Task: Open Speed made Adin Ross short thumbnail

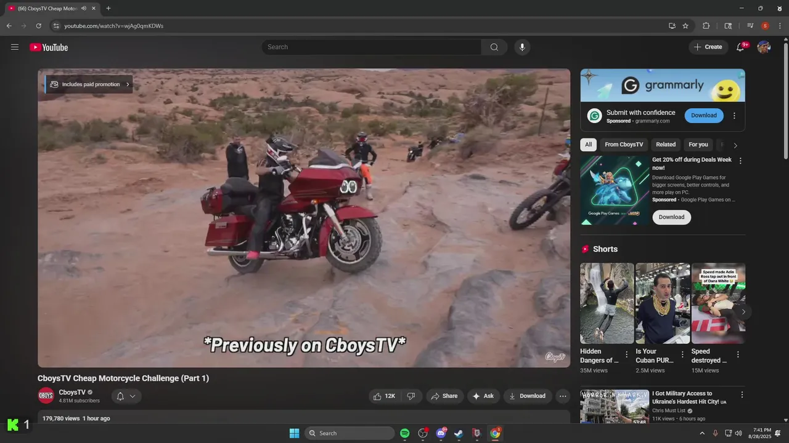Action: (x=718, y=303)
